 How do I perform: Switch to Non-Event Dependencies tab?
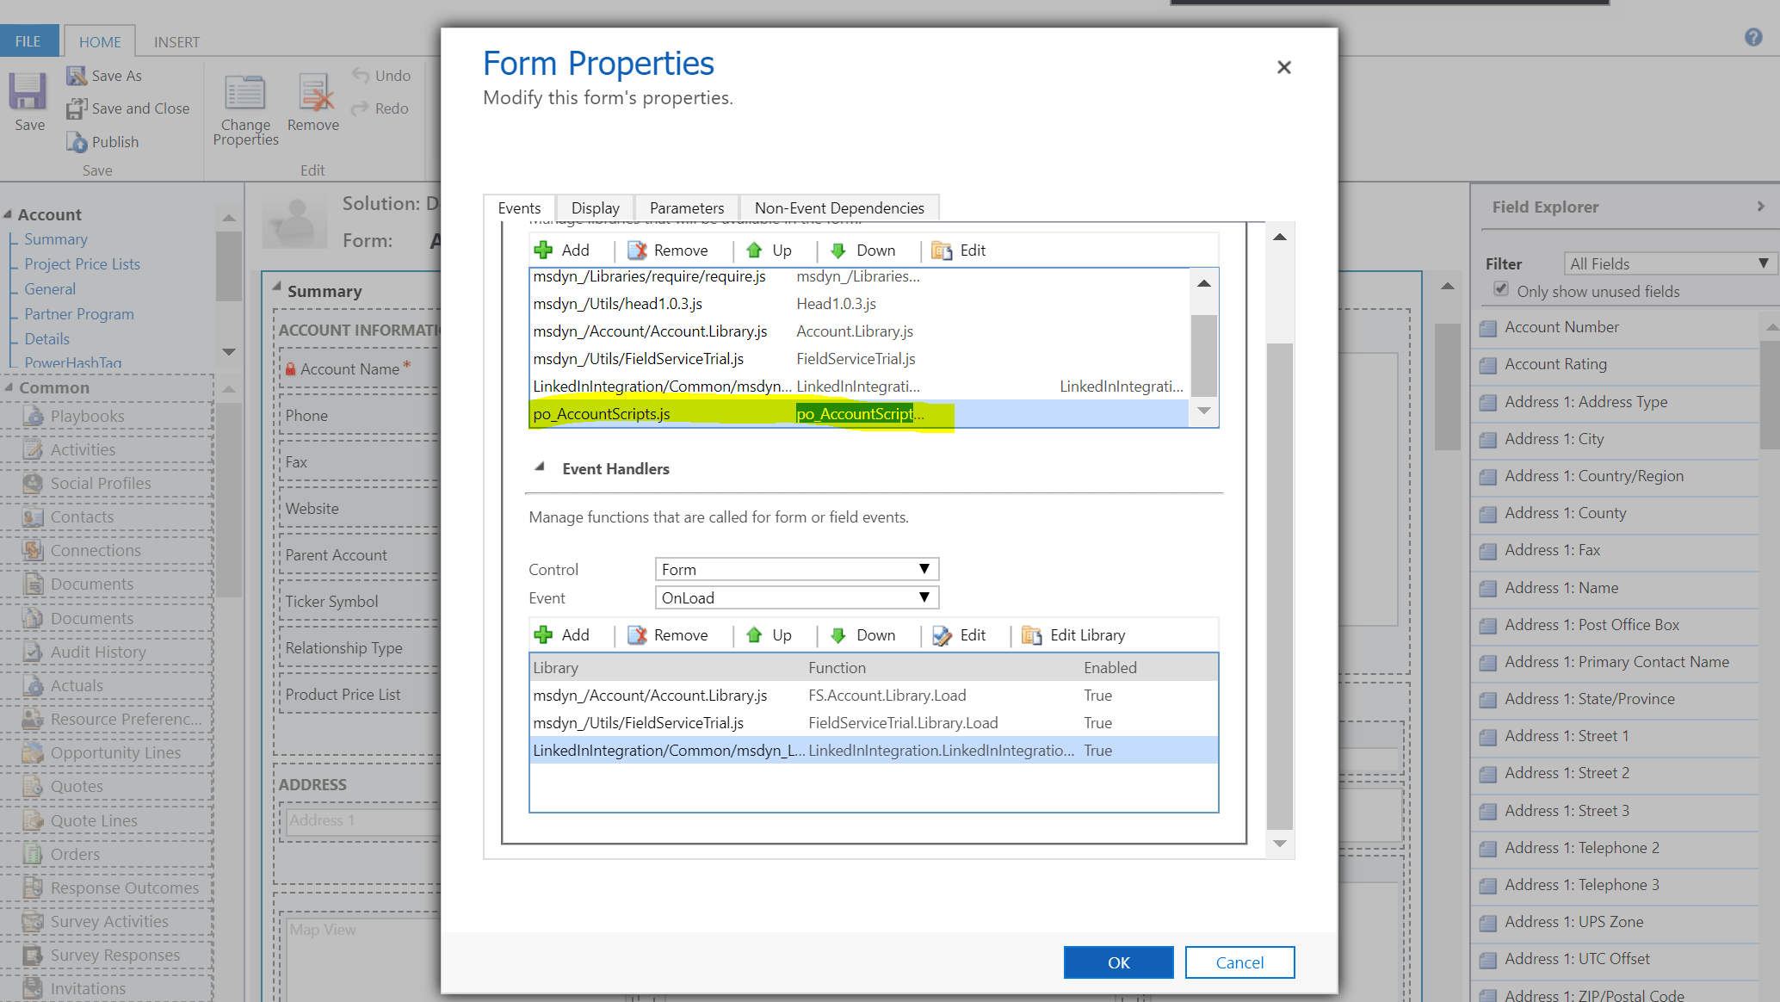coord(838,208)
